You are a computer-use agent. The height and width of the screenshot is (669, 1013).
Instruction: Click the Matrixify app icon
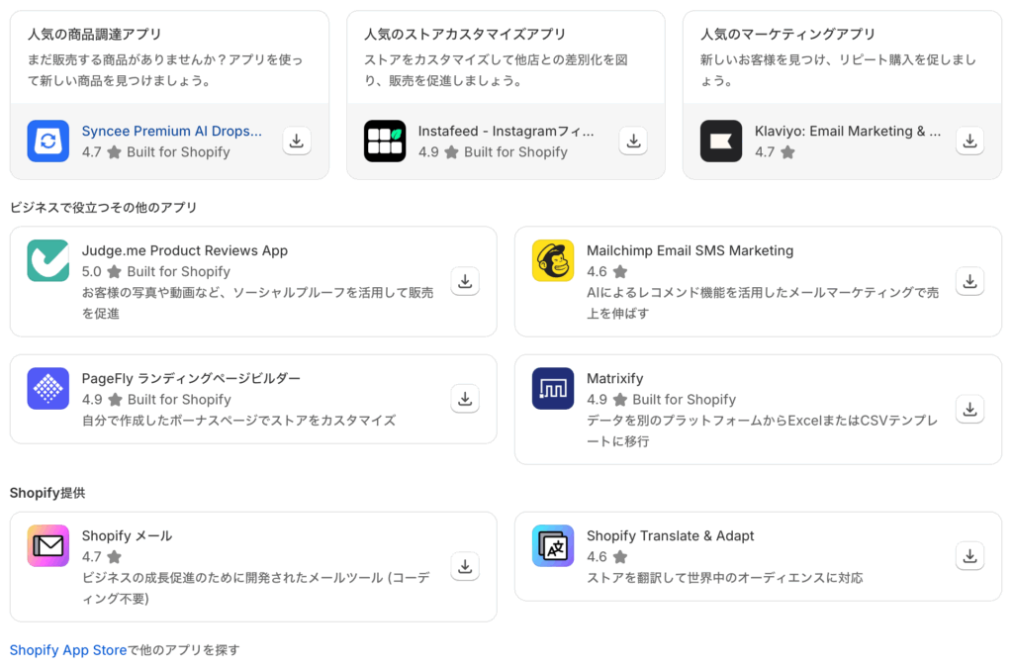(552, 389)
